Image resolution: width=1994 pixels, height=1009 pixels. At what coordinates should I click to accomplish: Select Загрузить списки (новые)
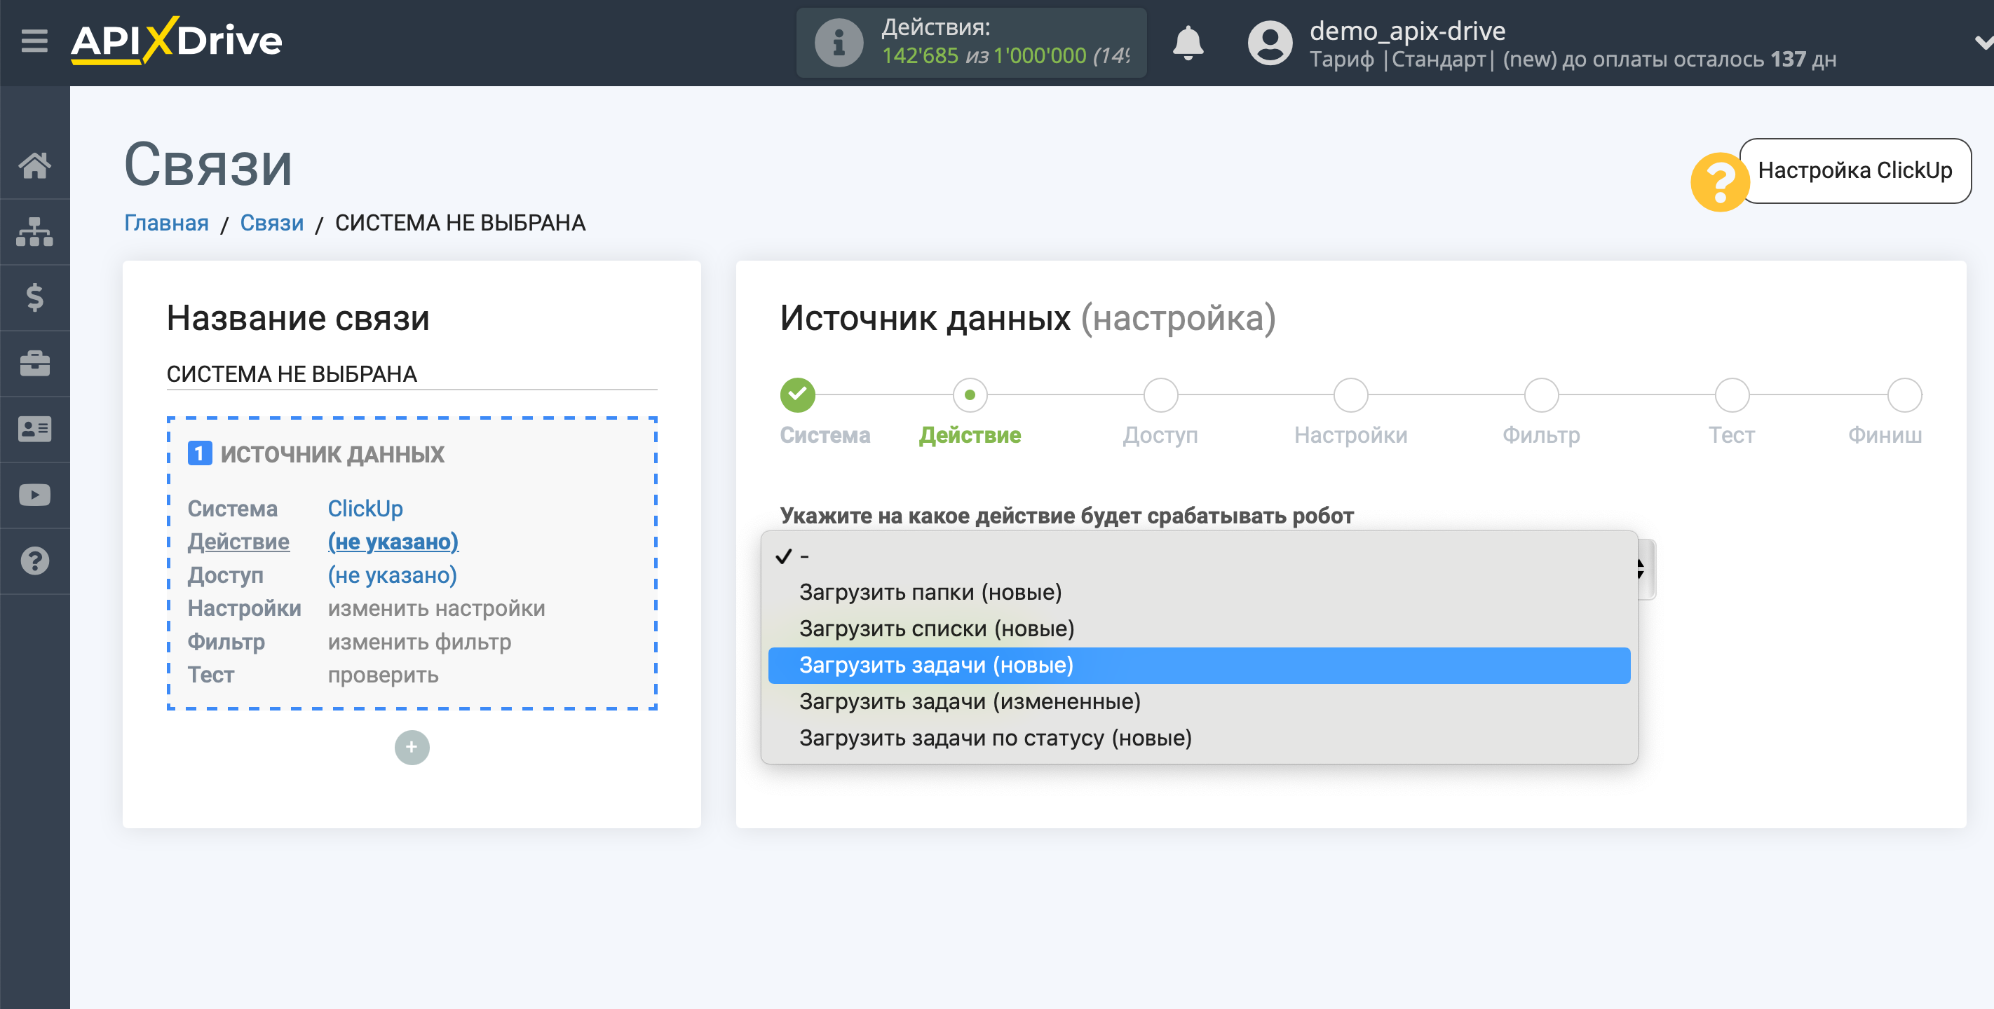click(x=1198, y=629)
